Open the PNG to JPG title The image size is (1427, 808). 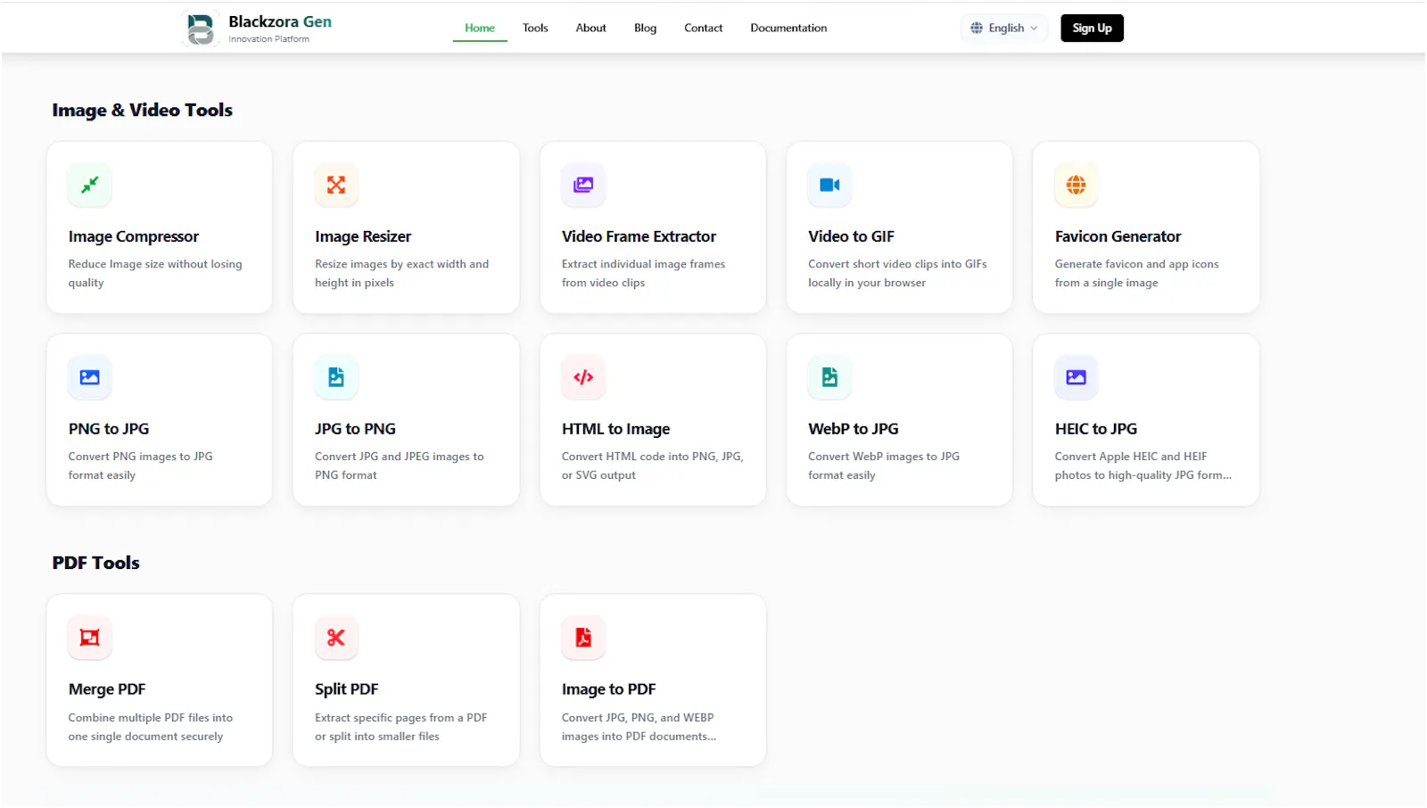(109, 429)
